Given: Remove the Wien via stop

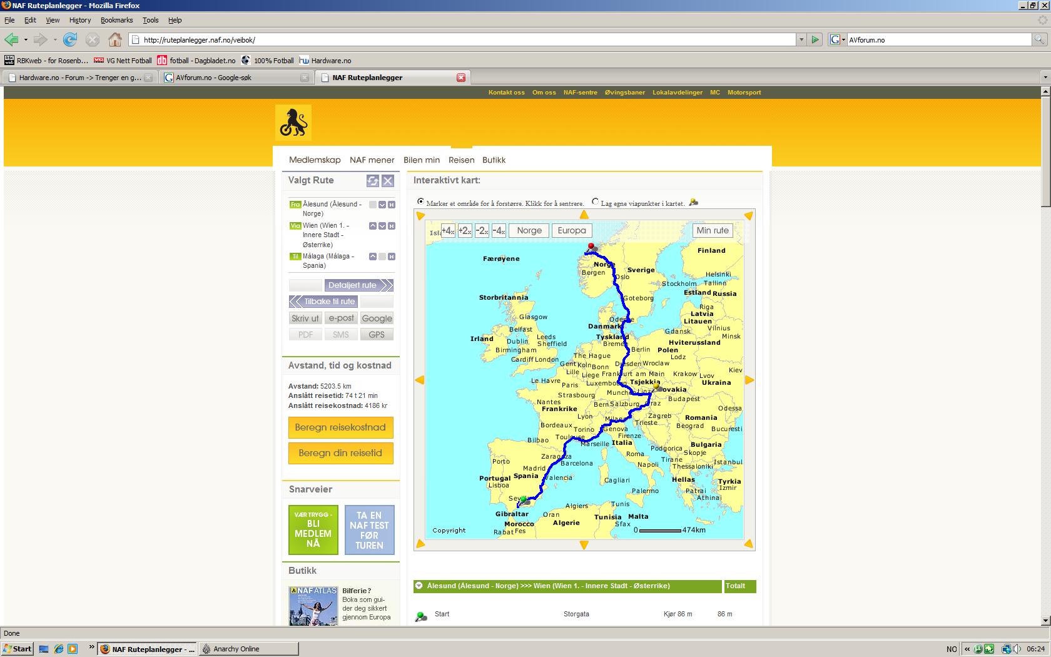Looking at the screenshot, I should pyautogui.click(x=392, y=226).
